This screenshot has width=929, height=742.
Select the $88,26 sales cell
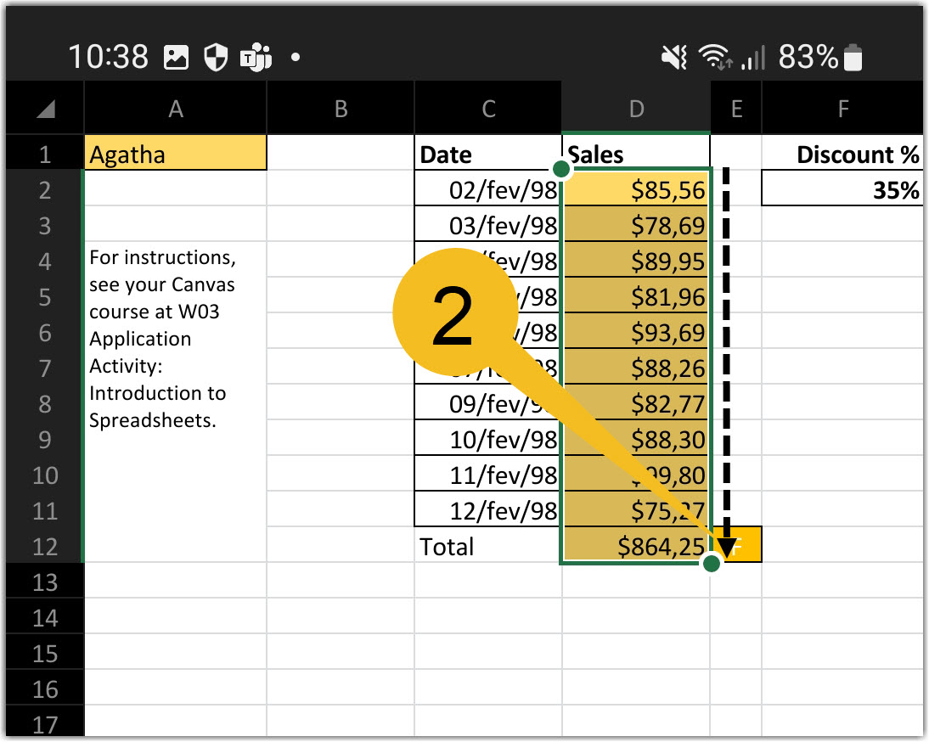636,368
